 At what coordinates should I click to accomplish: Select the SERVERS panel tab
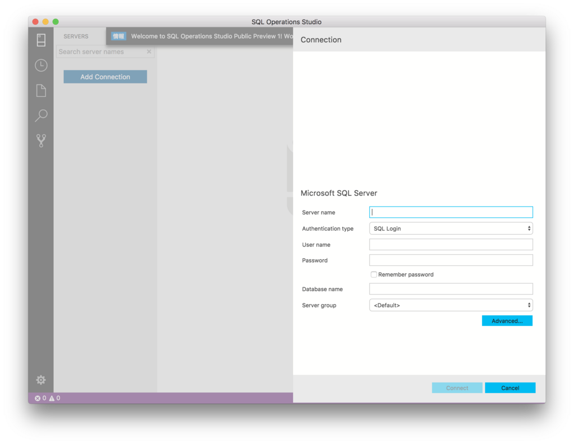pos(76,36)
